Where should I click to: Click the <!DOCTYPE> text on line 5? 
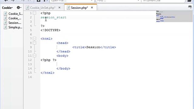51,30
